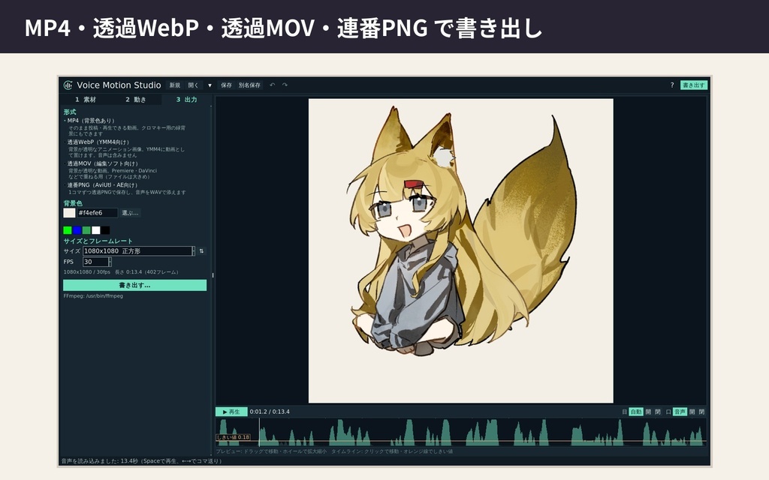The height and width of the screenshot is (480, 769).
Task: Set mouth to 開 in the 口 group
Action: (692, 412)
